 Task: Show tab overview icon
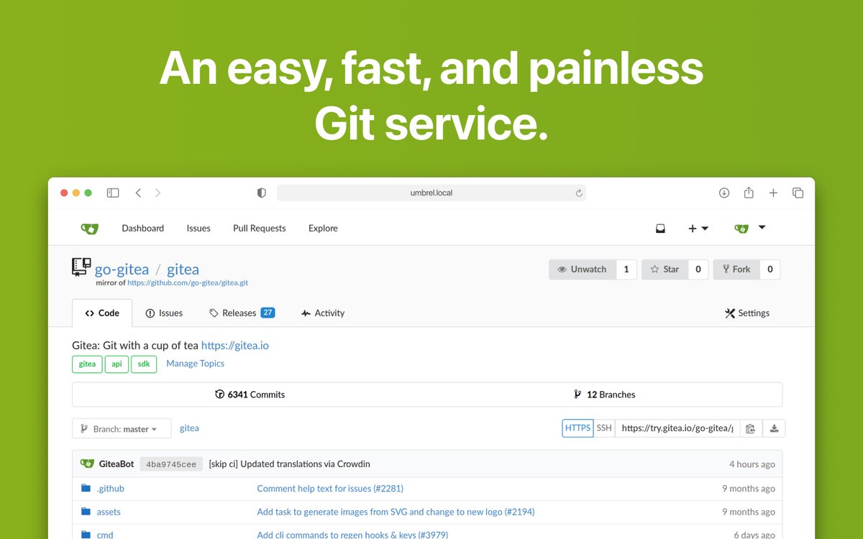click(x=798, y=193)
